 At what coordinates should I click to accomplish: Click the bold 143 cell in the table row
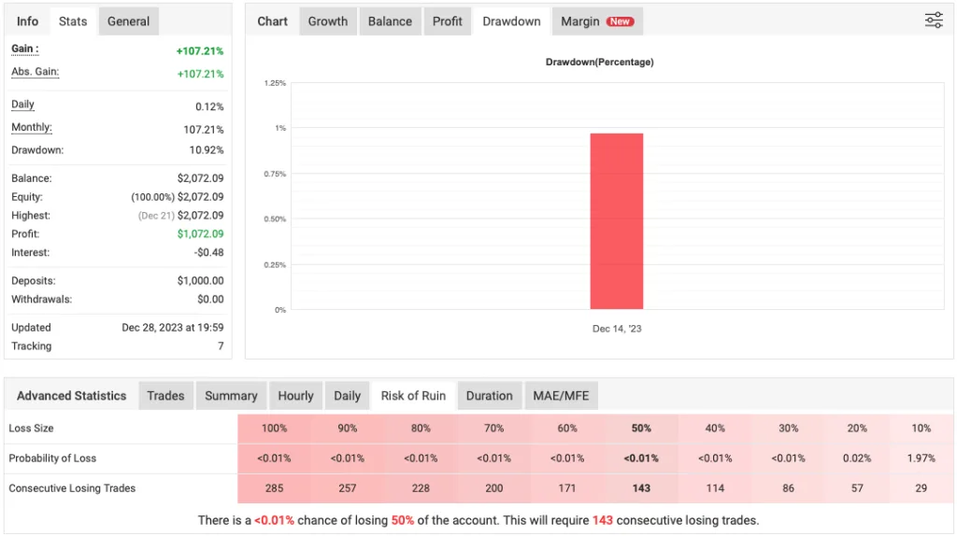[x=641, y=488]
